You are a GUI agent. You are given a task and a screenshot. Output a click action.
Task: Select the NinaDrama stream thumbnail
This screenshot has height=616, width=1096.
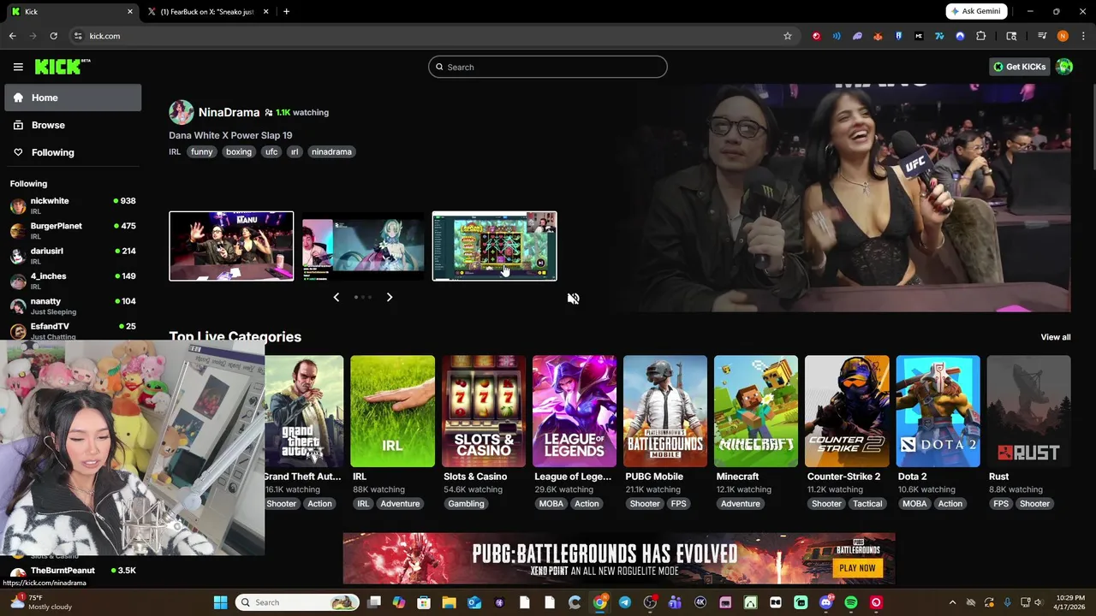pyautogui.click(x=231, y=246)
